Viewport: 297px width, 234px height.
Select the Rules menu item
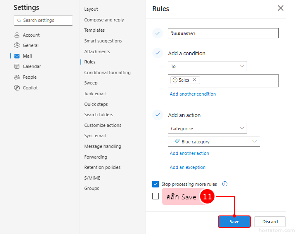[x=90, y=62]
